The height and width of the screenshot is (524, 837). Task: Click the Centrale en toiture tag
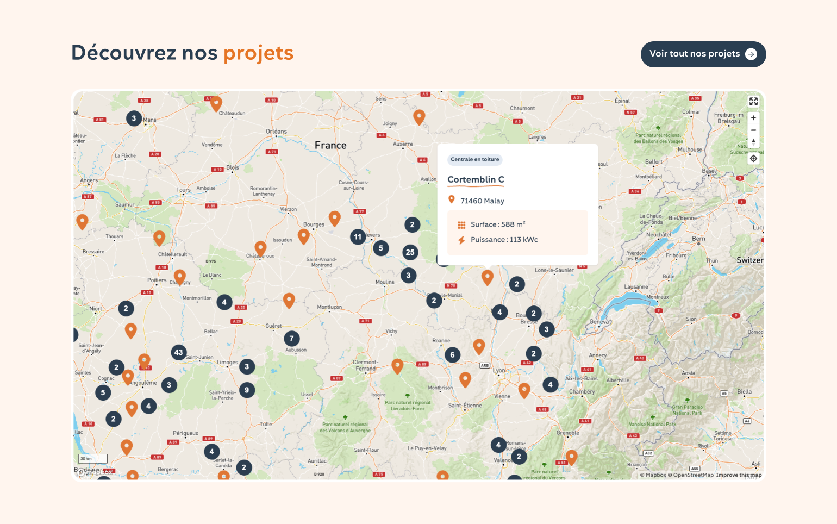pyautogui.click(x=474, y=159)
